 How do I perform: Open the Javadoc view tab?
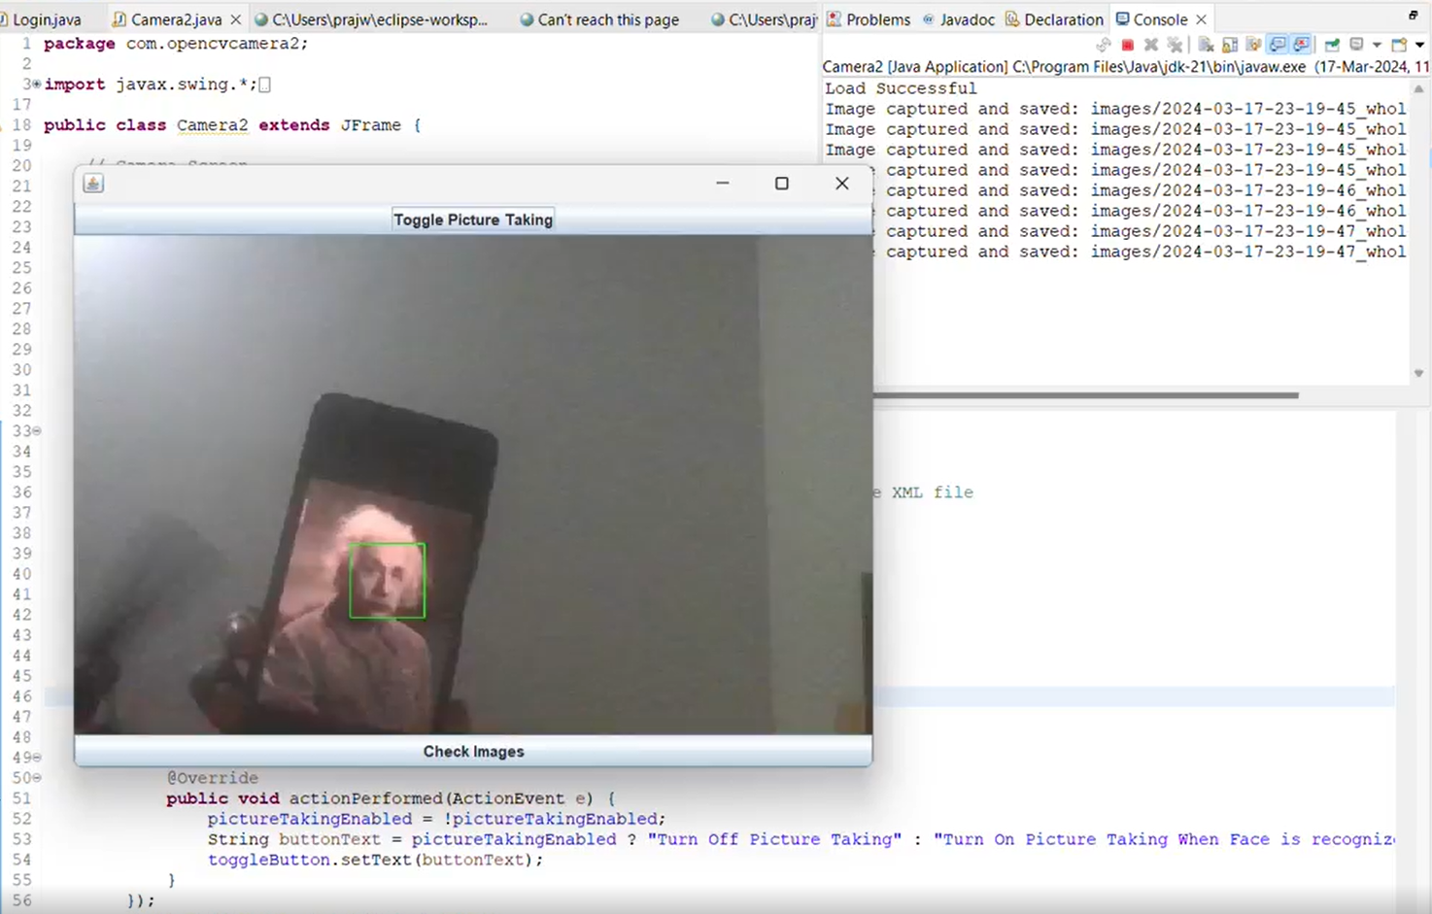coord(958,19)
